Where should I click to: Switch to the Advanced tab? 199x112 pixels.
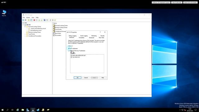click(91, 38)
